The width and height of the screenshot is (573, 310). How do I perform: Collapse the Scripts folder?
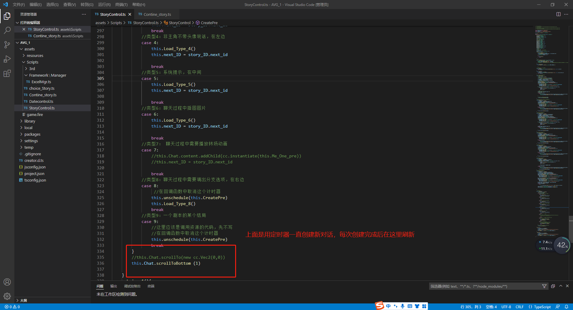[24, 62]
